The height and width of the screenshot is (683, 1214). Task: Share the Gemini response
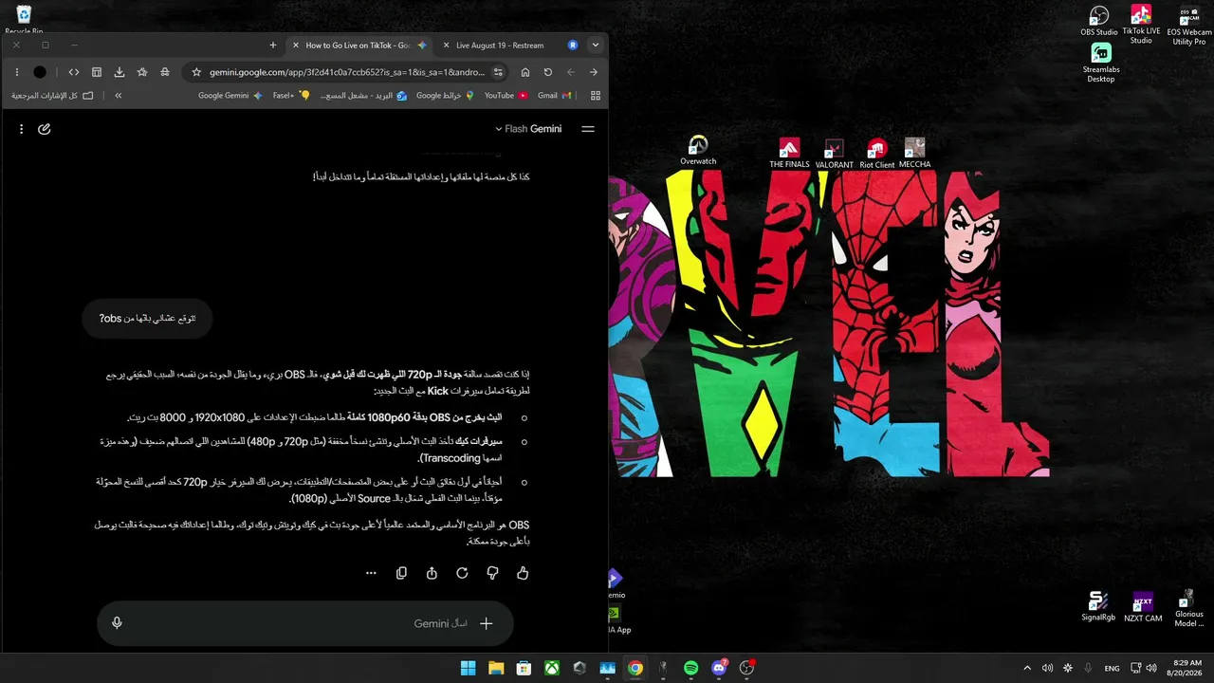tap(432, 573)
